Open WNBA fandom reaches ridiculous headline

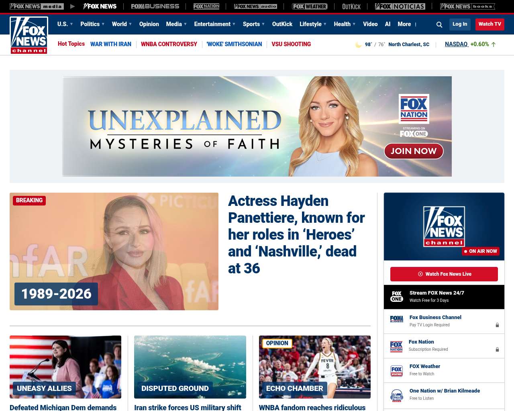312,407
